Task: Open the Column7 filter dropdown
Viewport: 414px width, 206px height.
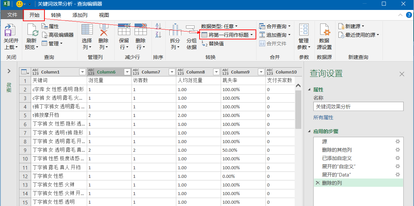Action: 172,72
